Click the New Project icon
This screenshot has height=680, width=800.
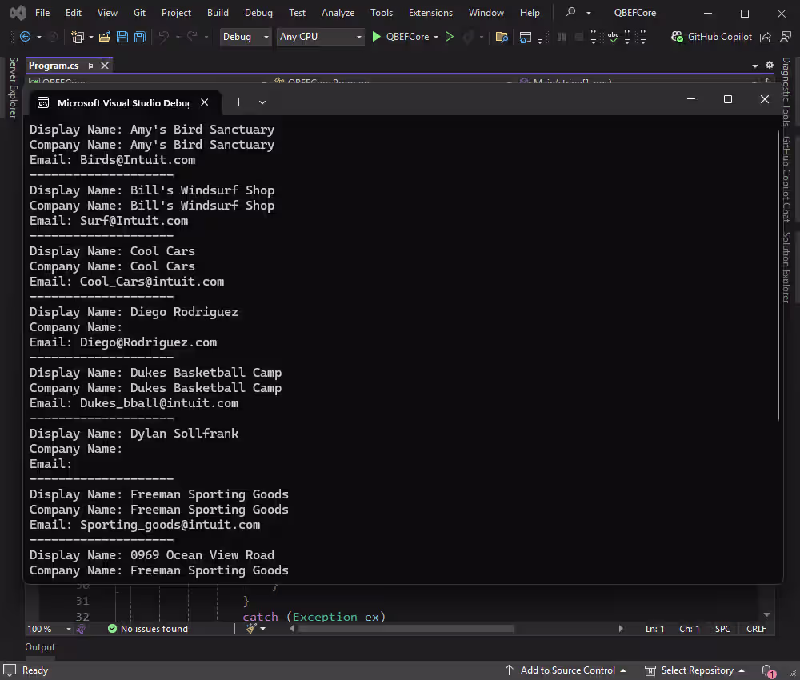click(78, 37)
